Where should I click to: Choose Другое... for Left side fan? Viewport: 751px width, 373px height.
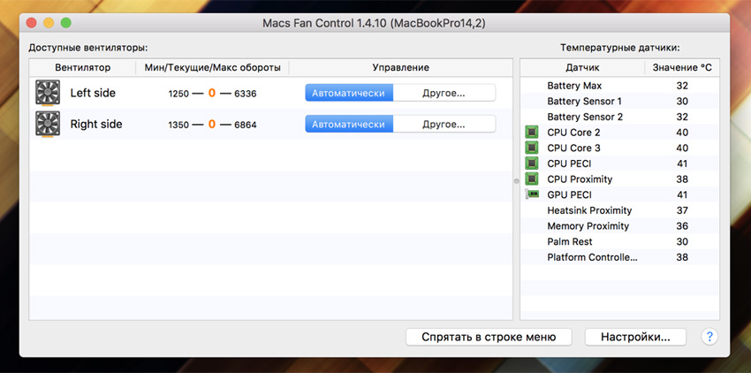[444, 93]
